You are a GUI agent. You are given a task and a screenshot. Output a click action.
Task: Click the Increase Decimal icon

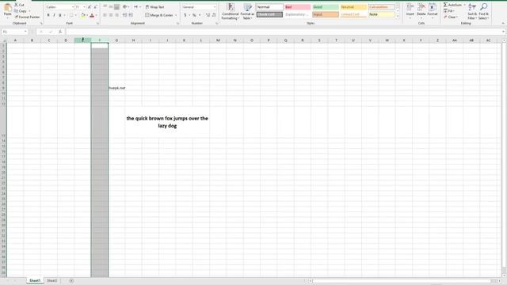point(208,15)
